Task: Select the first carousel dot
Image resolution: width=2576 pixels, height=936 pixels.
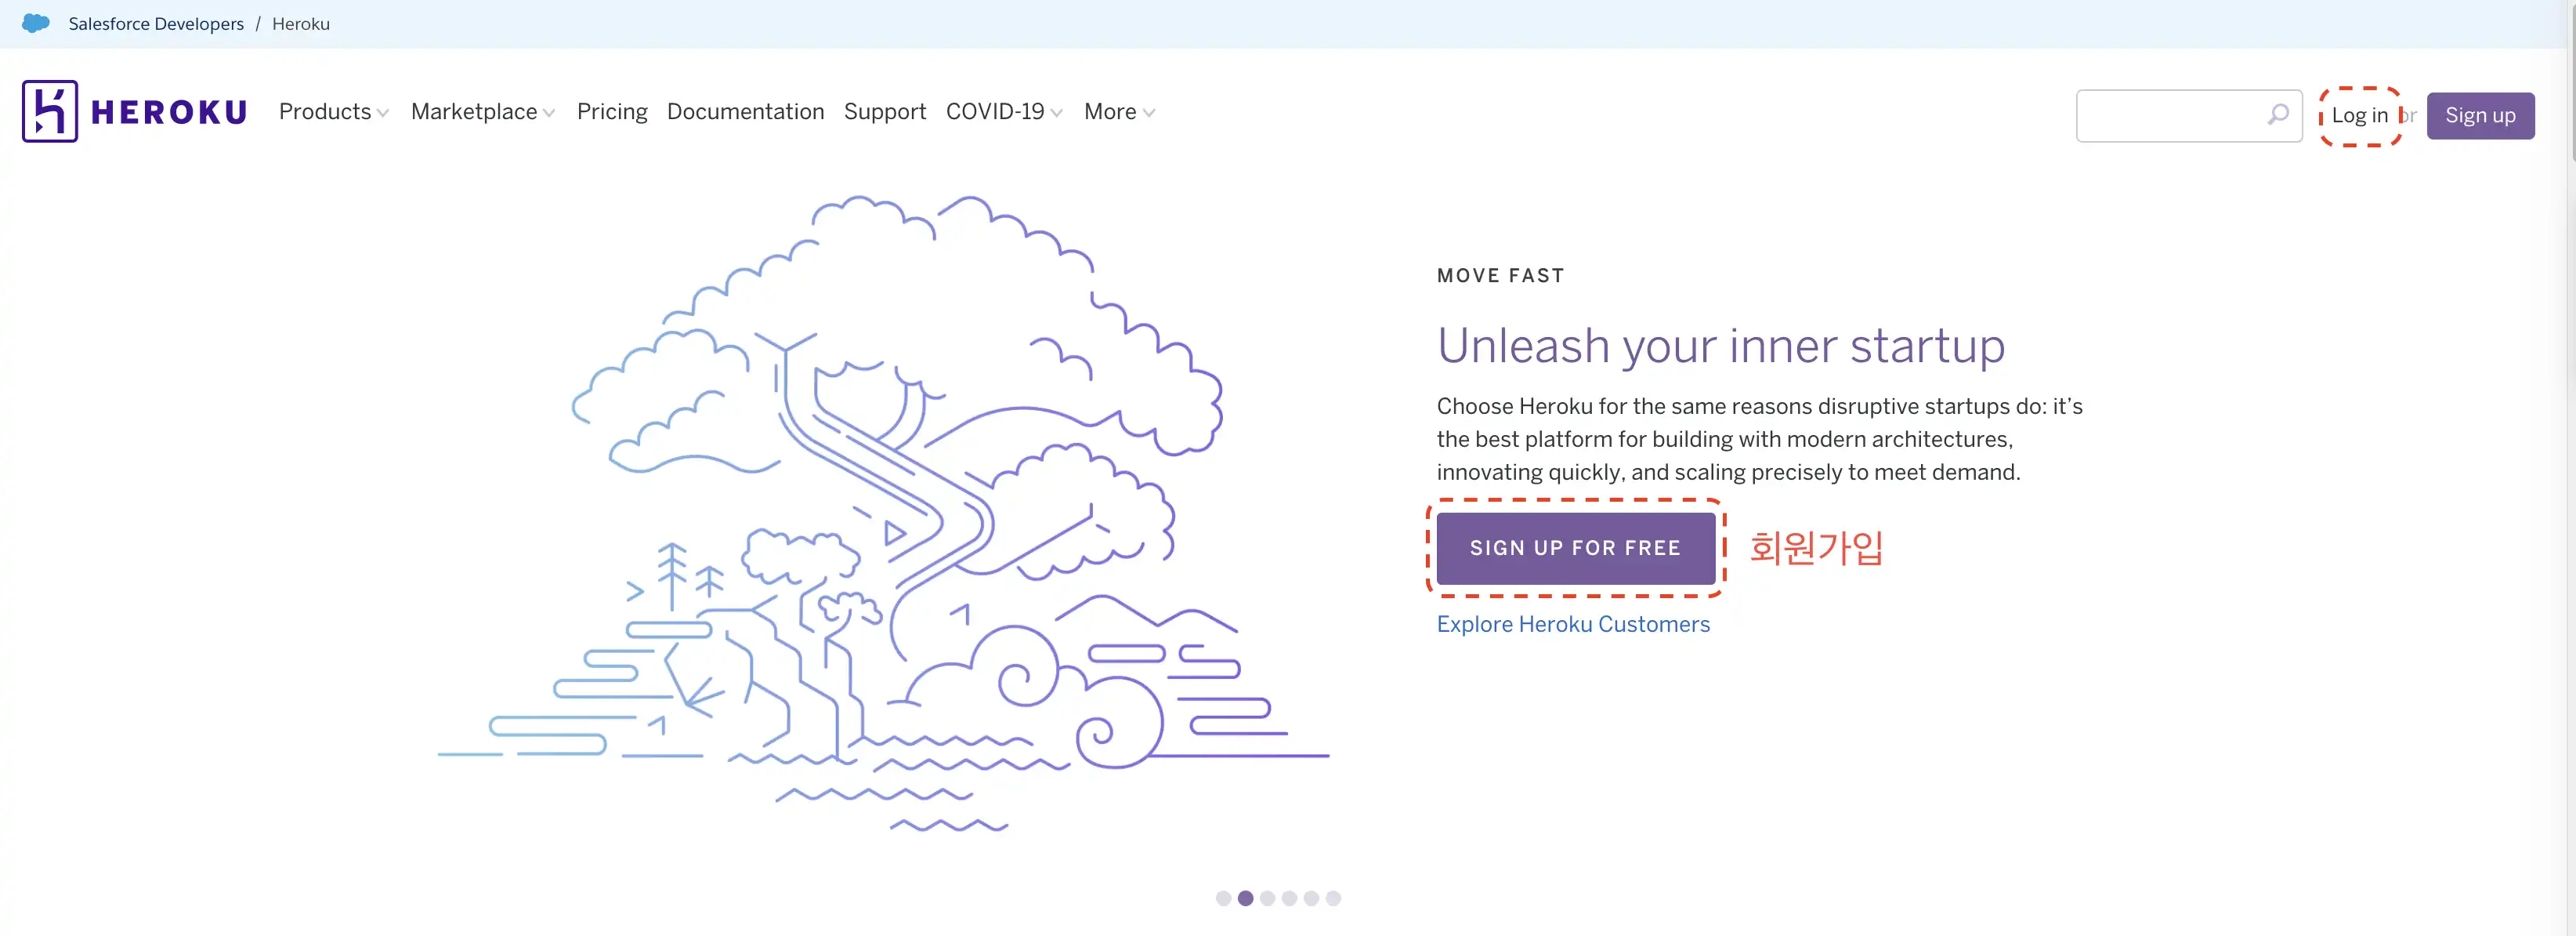Action: (x=1223, y=898)
